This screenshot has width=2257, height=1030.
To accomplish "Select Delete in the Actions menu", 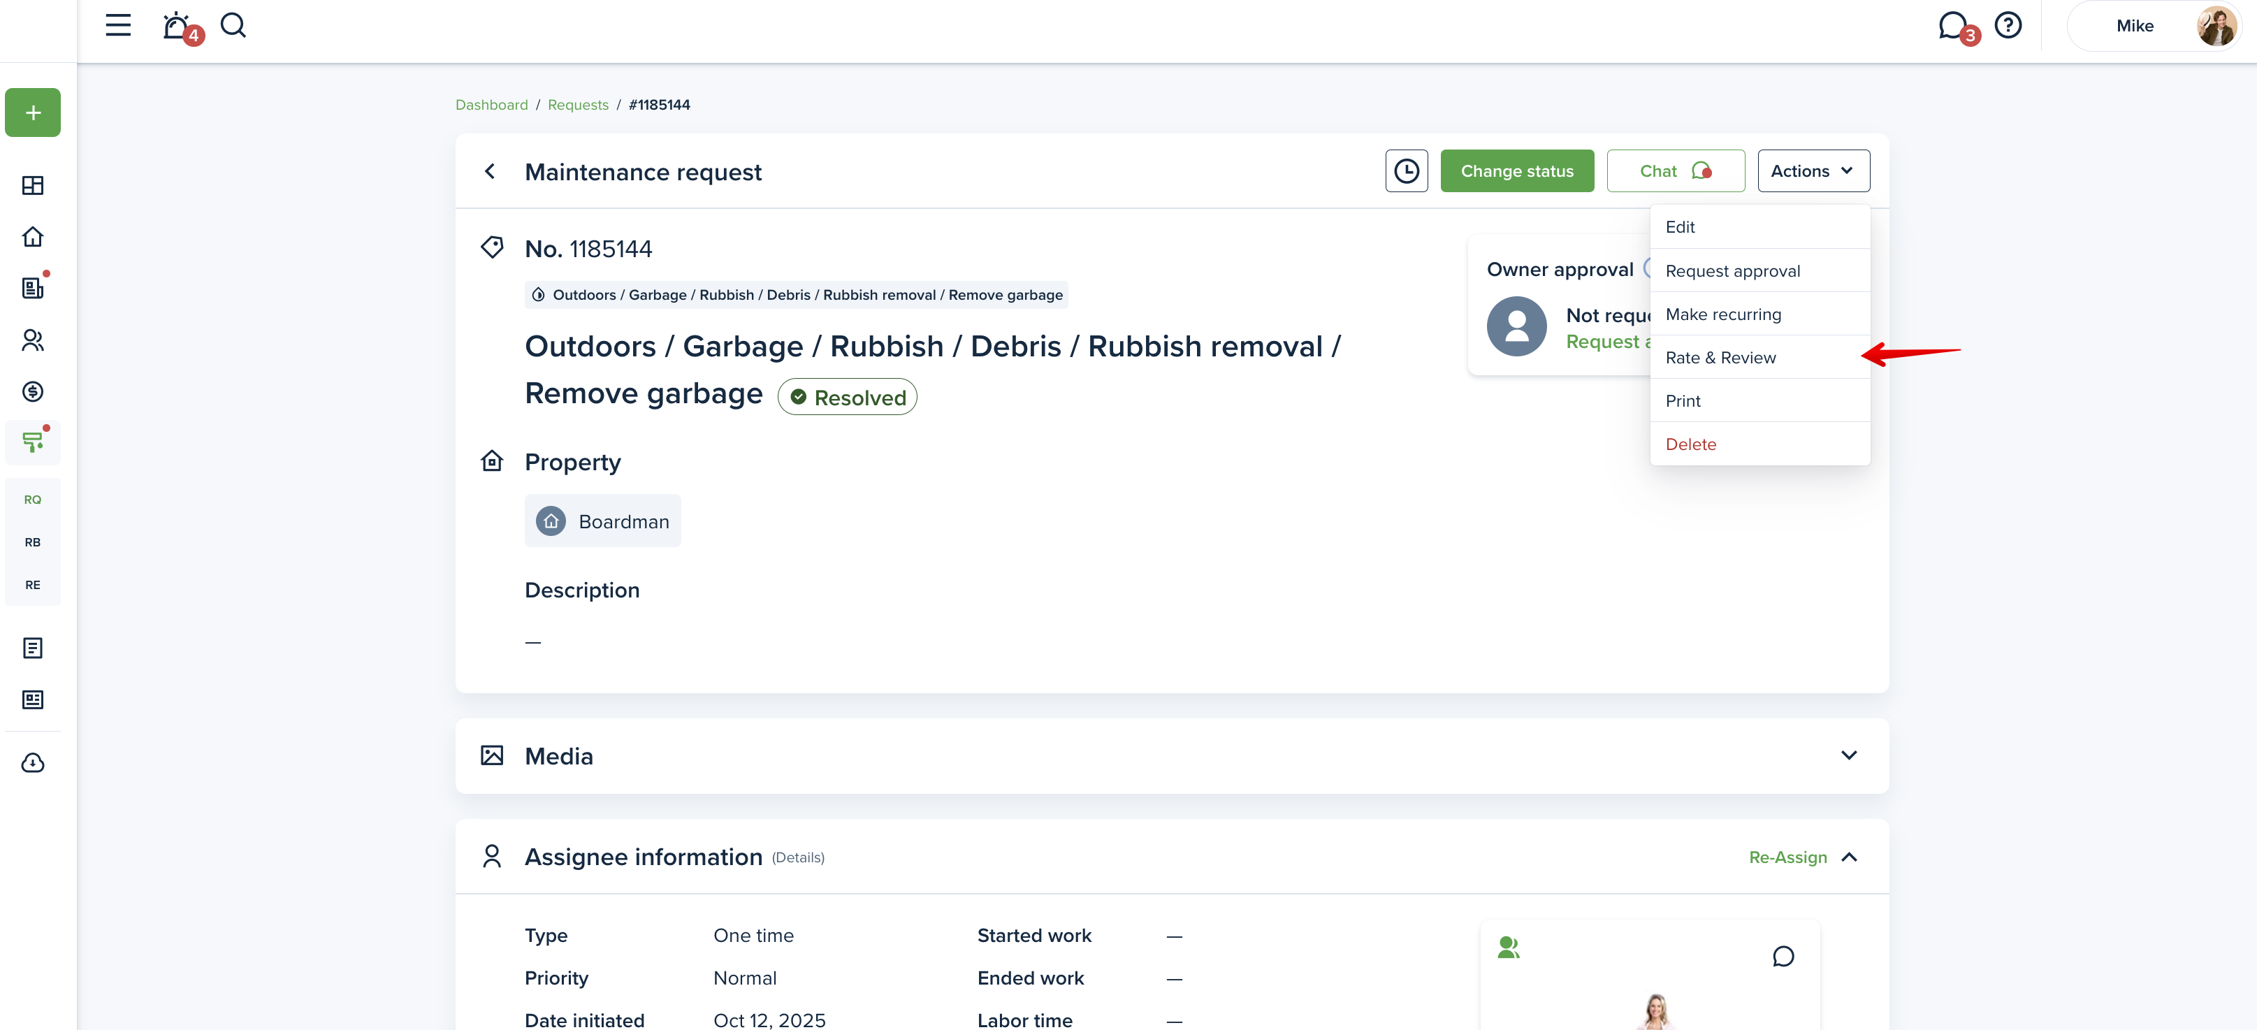I will (x=1690, y=444).
